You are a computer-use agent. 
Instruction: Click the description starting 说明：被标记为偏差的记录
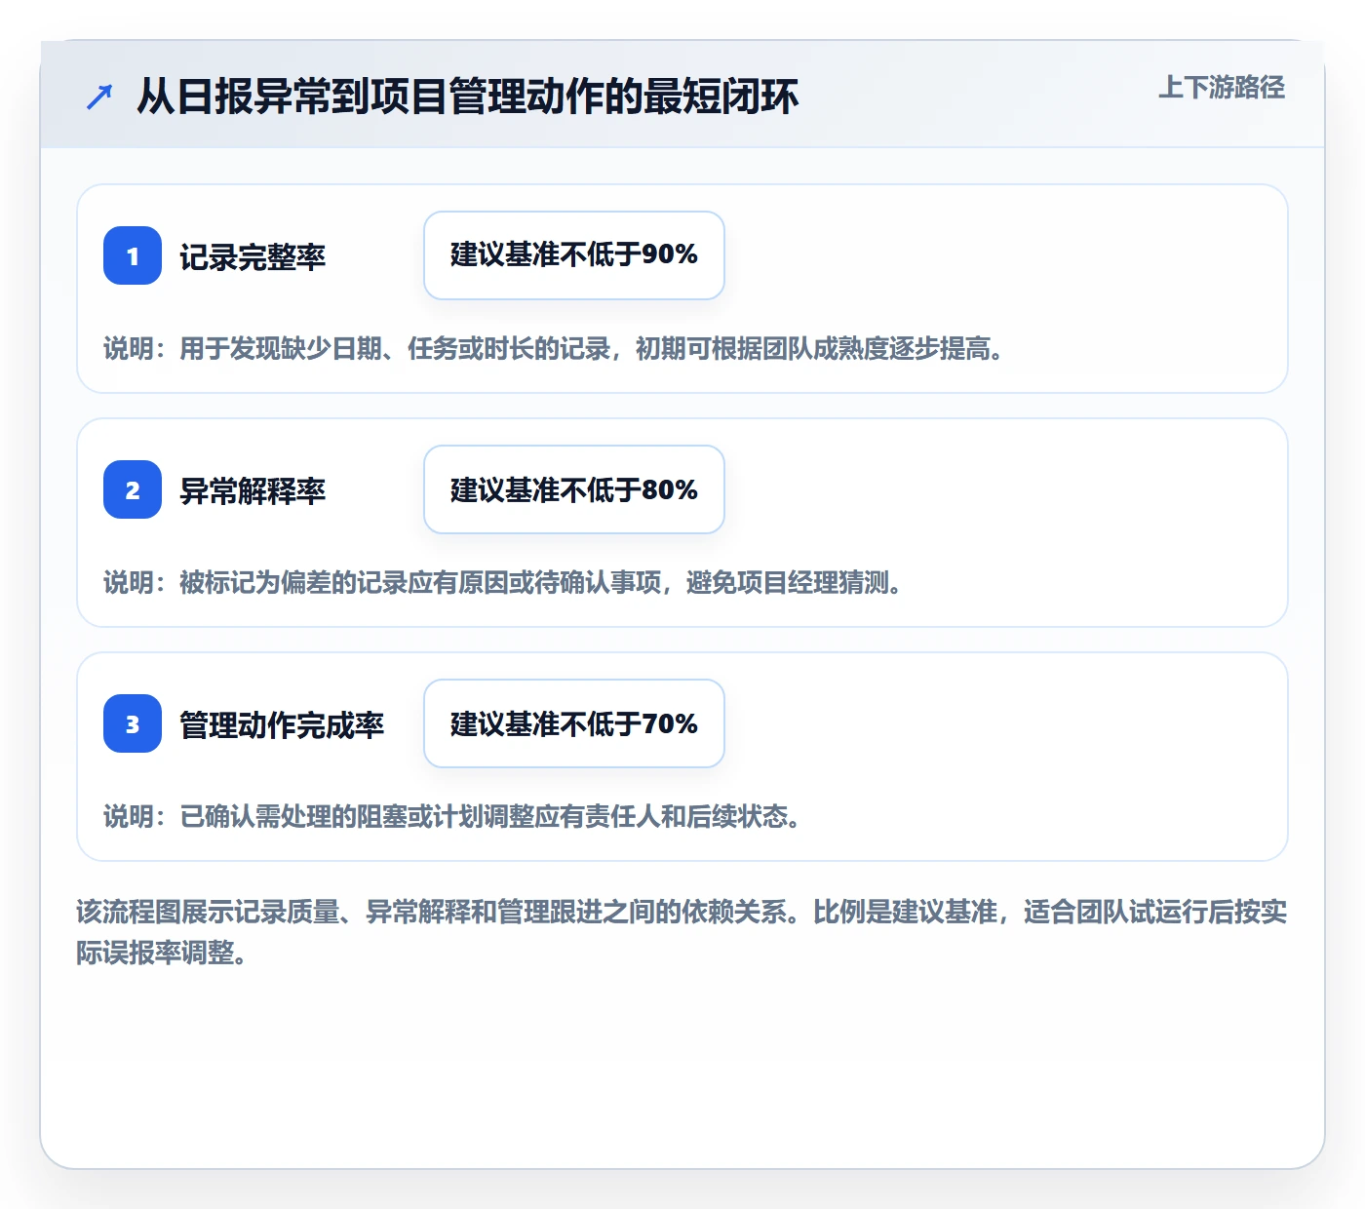point(503,583)
